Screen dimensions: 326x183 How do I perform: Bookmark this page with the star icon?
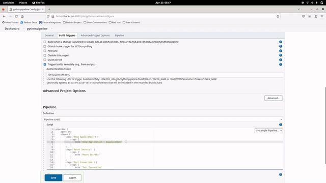point(278,16)
